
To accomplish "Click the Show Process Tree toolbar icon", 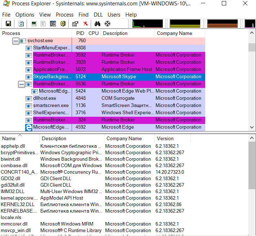I will pos(43,24).
